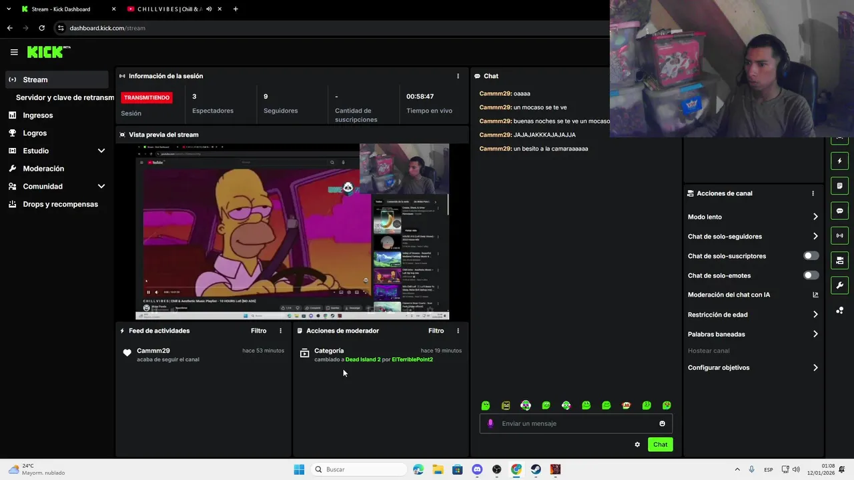Toggle Chat de solo-suscriptores switch

[811, 256]
